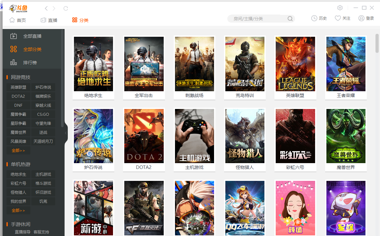Viewport: 380px width, 236px height.
Task: Click DNF sidebar tag
Action: [18, 105]
